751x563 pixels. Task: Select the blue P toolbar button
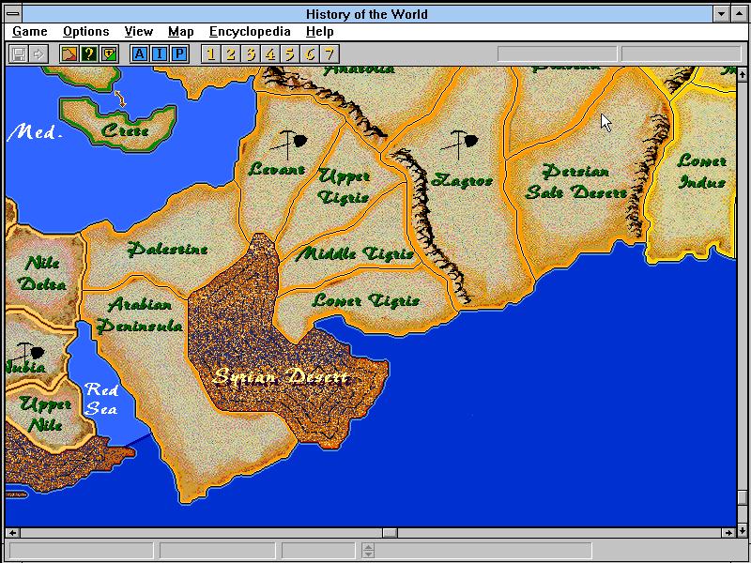pyautogui.click(x=179, y=54)
